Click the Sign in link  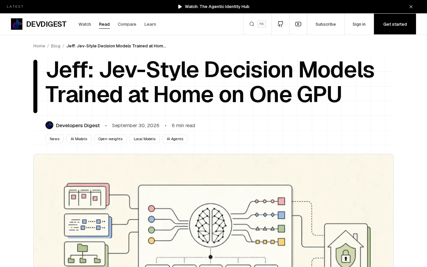click(x=359, y=24)
